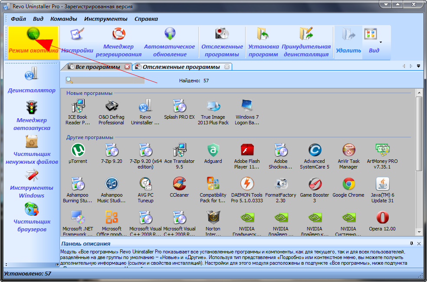Open Чистильщик браузеров in sidebar
The width and height of the screenshot is (427, 282).
coord(32,217)
